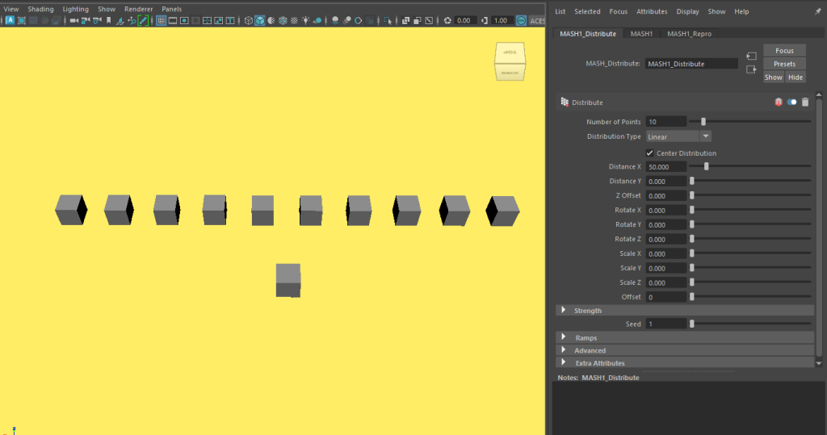Click the view cube in viewport
Viewport: 827px width, 435px height.
click(510, 62)
